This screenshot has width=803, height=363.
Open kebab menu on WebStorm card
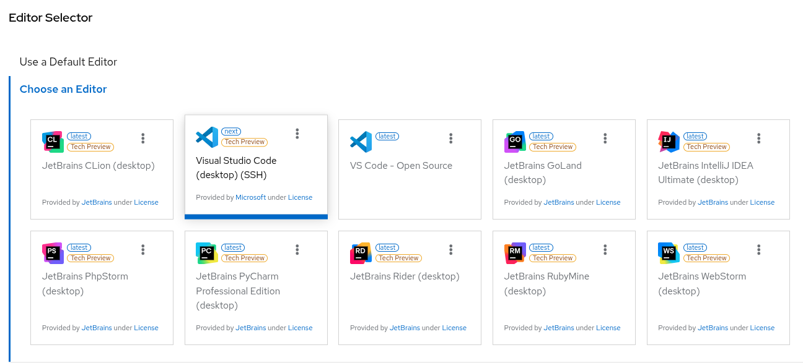(759, 250)
